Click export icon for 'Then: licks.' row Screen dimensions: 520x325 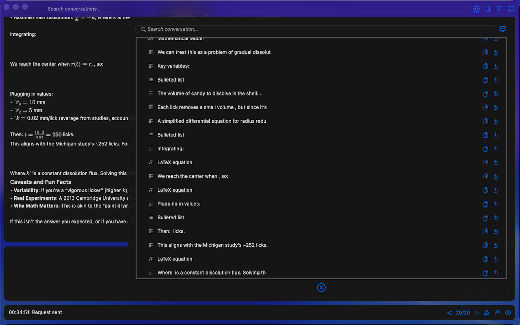496,232
